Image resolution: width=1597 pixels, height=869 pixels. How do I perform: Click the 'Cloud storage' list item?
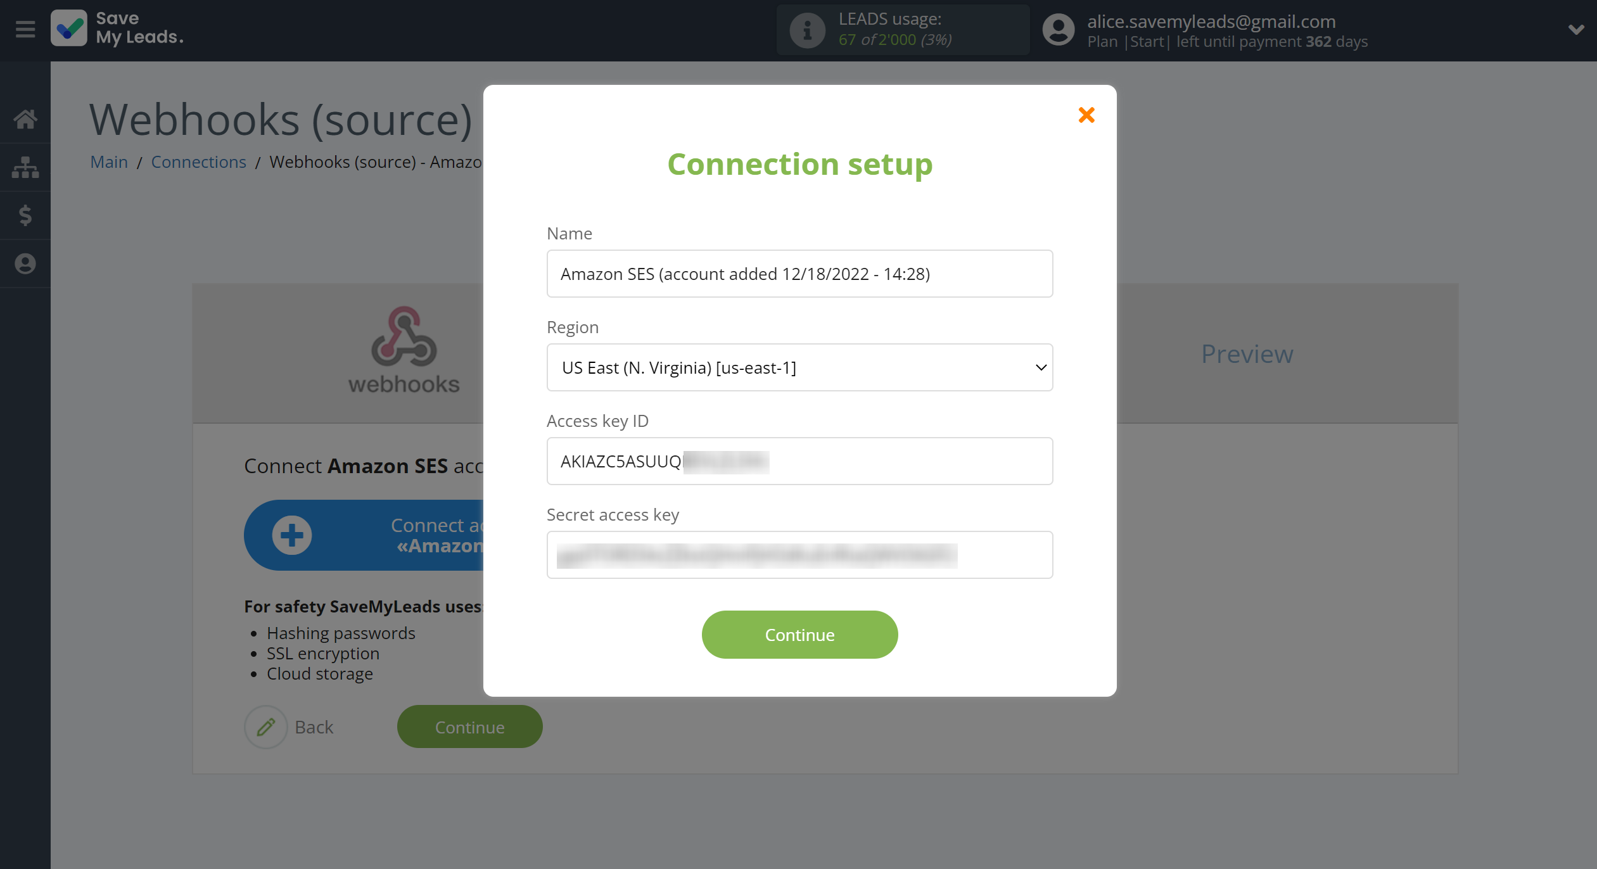(x=319, y=674)
